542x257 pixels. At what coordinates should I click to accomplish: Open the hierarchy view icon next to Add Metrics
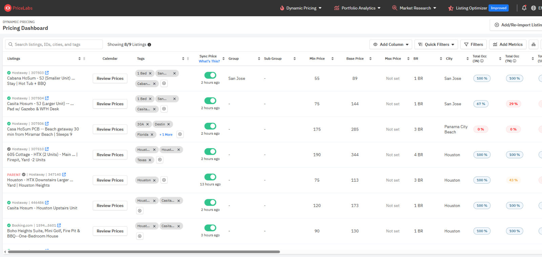[x=534, y=44]
